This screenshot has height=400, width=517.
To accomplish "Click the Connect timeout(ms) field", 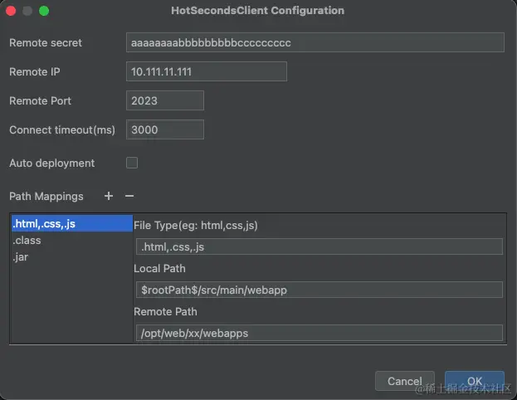I will click(165, 129).
